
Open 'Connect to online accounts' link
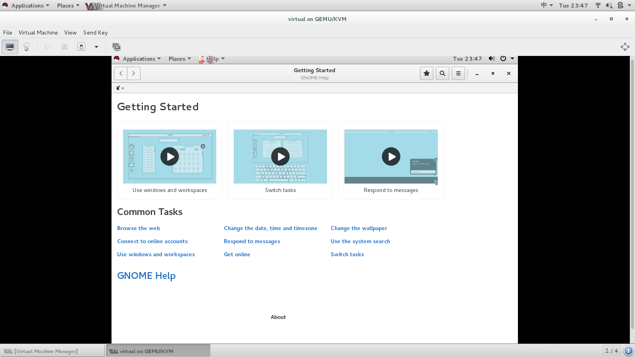pyautogui.click(x=152, y=241)
